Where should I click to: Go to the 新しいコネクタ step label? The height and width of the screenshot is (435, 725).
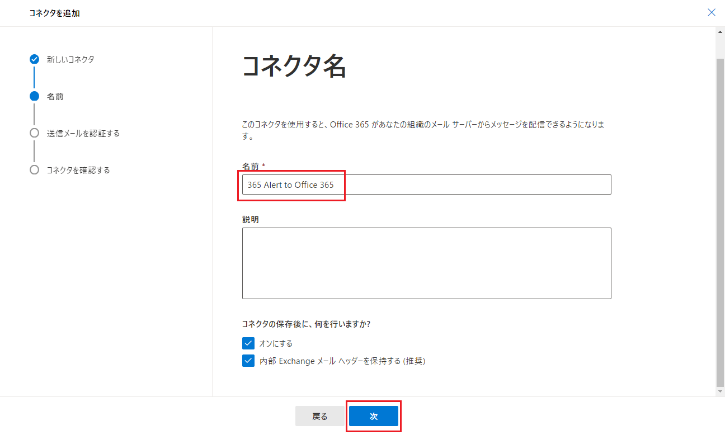coord(70,59)
